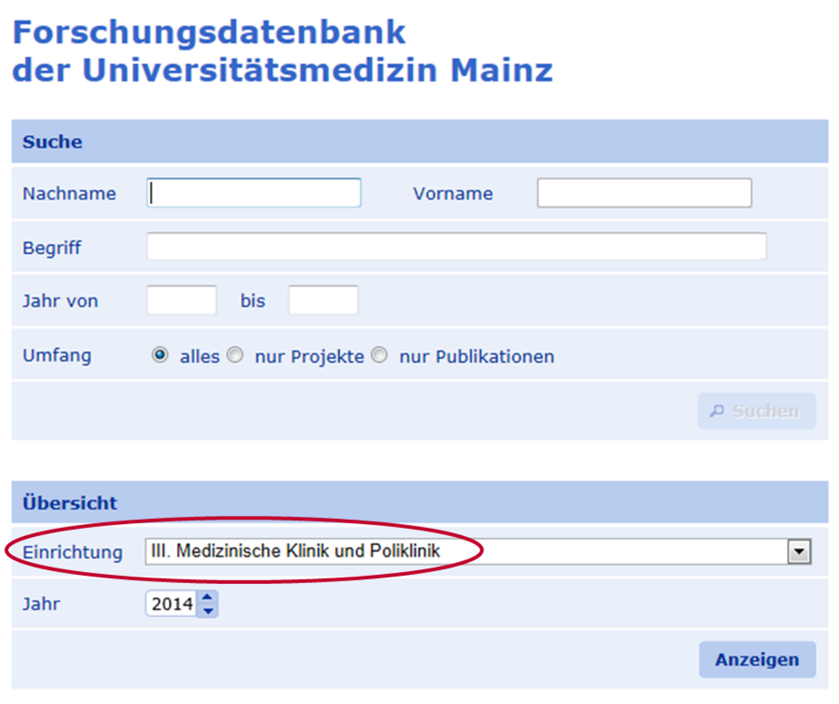
Task: Click the Jahr field showing 2014
Action: pyautogui.click(x=172, y=604)
